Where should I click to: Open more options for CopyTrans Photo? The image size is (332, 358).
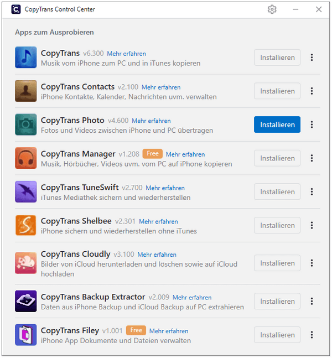(x=312, y=124)
